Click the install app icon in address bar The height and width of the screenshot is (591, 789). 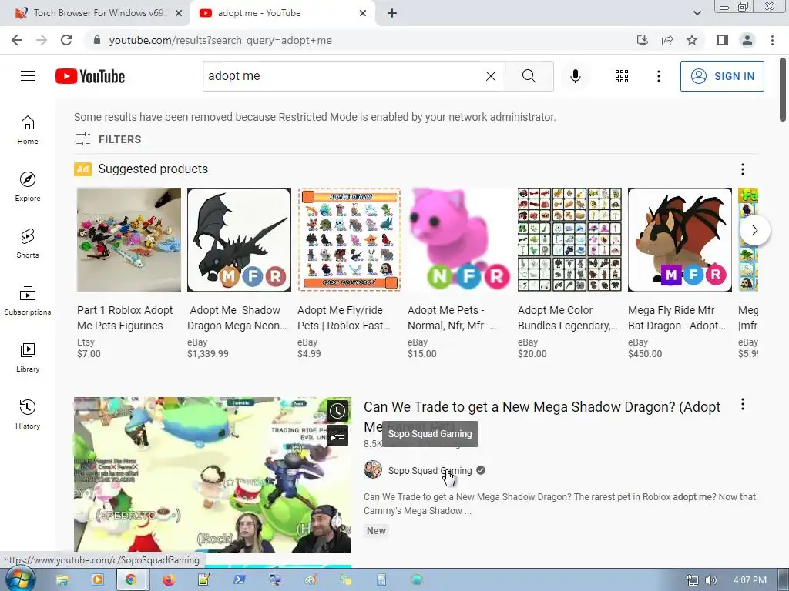pyautogui.click(x=642, y=40)
